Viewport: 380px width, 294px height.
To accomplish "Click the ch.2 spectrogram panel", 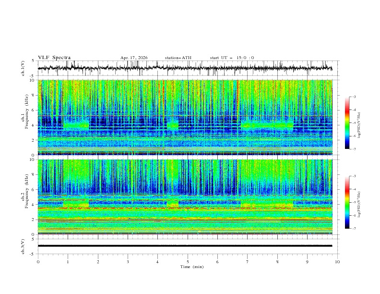I will click(x=185, y=197).
